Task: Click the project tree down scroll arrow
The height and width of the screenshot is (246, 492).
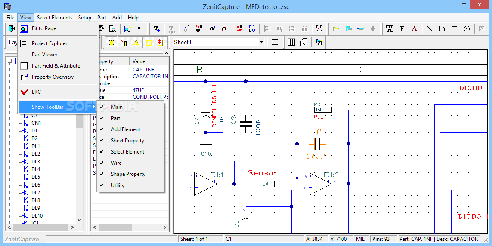Action: [79, 220]
